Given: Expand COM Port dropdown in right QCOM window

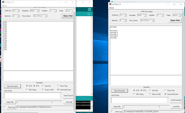Looking at the screenshot, I should 125,15.
